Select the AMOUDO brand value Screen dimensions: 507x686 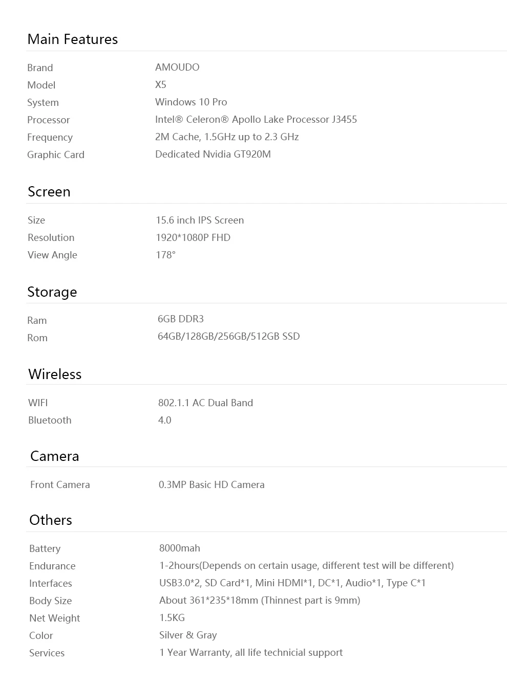(x=177, y=67)
